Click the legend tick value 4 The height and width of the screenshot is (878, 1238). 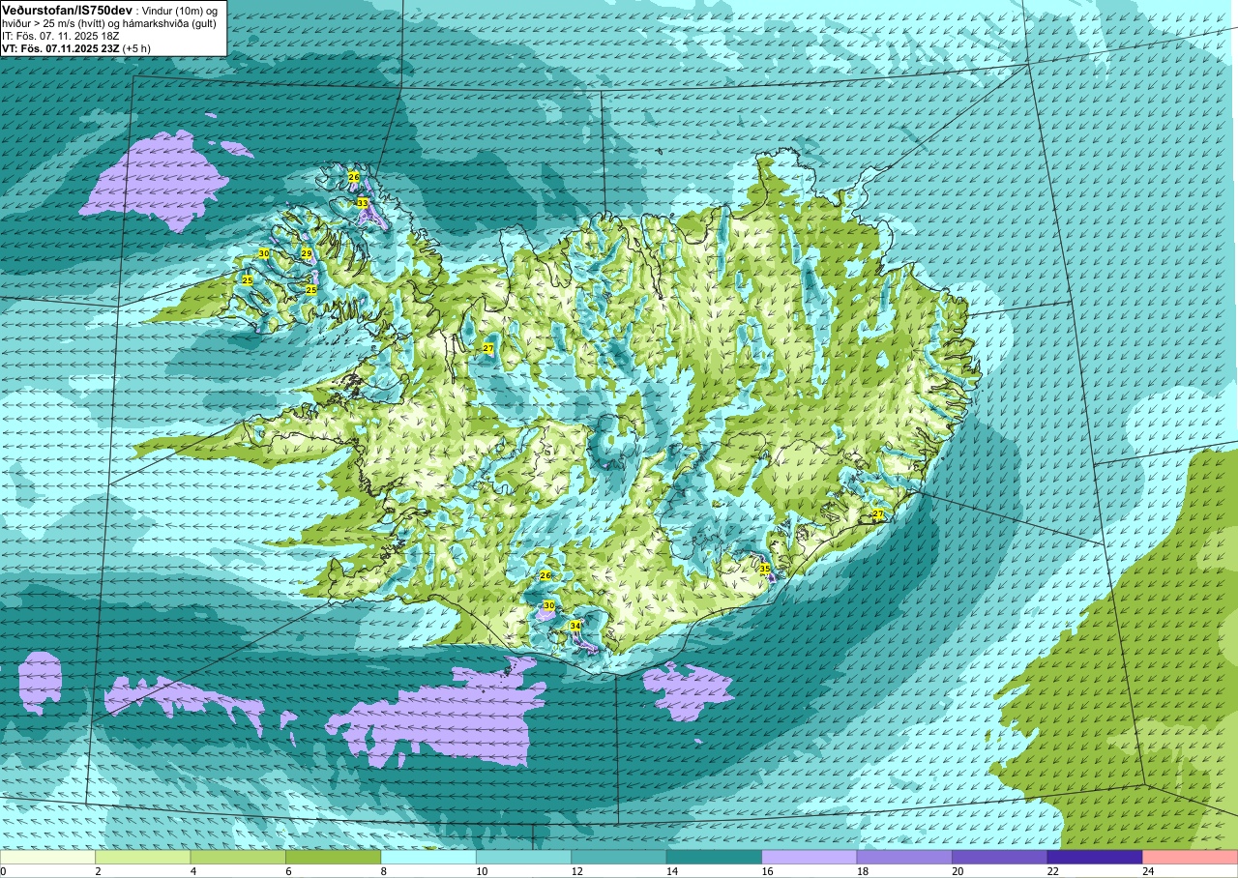pyautogui.click(x=193, y=871)
